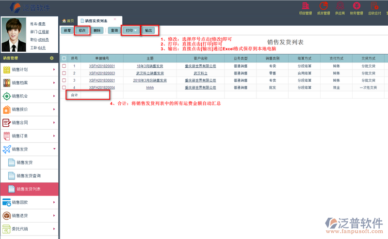The height and width of the screenshot is (239, 388).
Task: Expand the 销售回款 menu arrow
Action: point(54,202)
